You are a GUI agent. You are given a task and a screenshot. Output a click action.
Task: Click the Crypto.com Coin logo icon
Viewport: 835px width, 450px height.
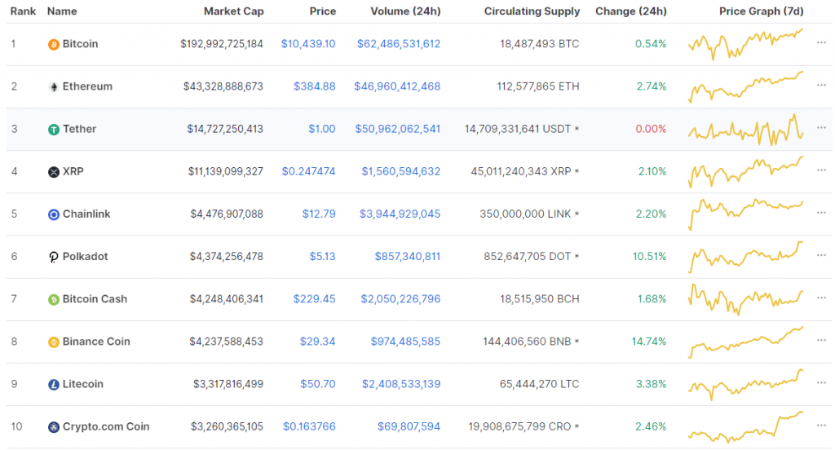point(53,427)
